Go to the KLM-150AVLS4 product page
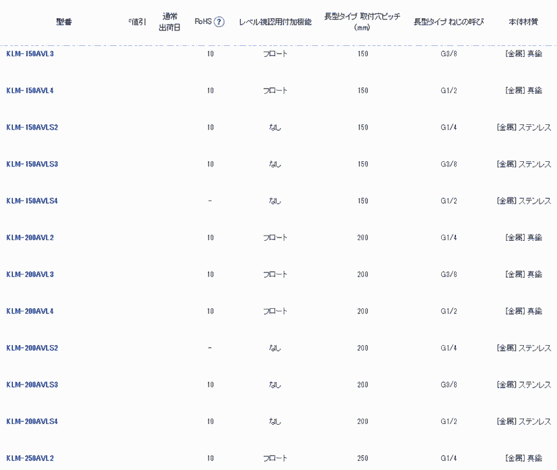 [x=32, y=201]
